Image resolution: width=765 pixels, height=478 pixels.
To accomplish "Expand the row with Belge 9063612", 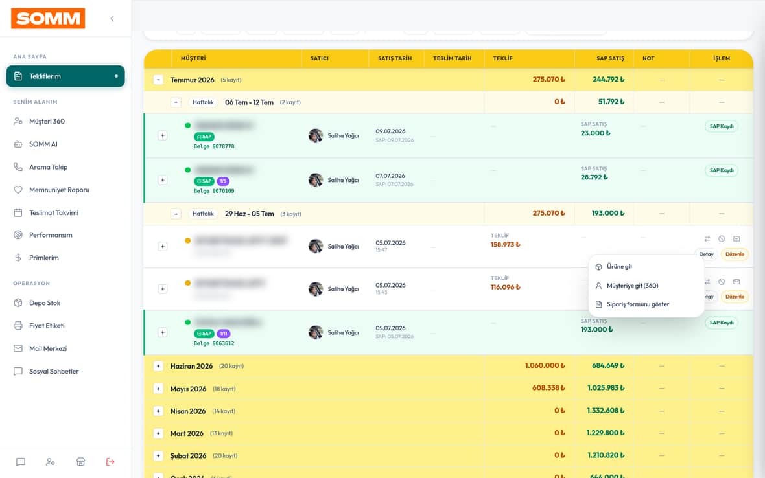I will click(x=163, y=332).
